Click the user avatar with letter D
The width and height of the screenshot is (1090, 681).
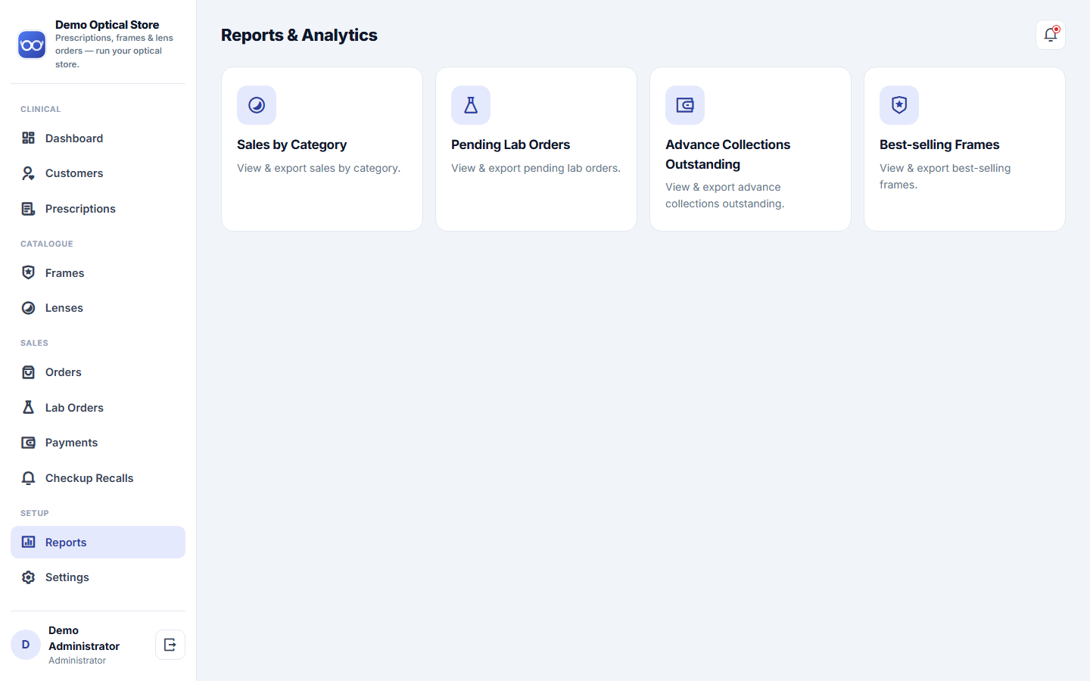26,645
